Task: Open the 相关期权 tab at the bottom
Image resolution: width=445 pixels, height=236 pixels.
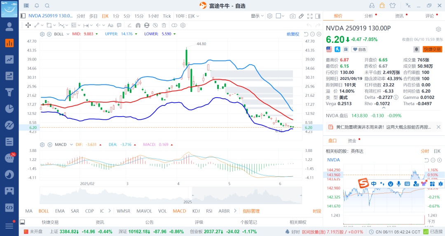Action: [298, 222]
